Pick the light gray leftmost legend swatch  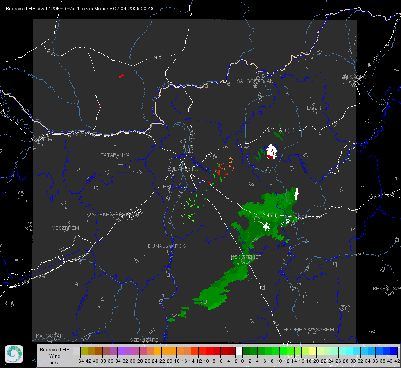pyautogui.click(x=77, y=351)
